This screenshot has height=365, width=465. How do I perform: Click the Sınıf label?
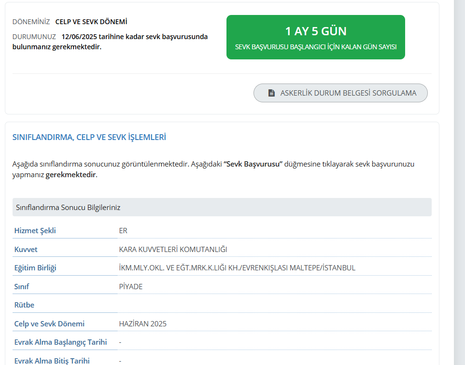click(22, 286)
